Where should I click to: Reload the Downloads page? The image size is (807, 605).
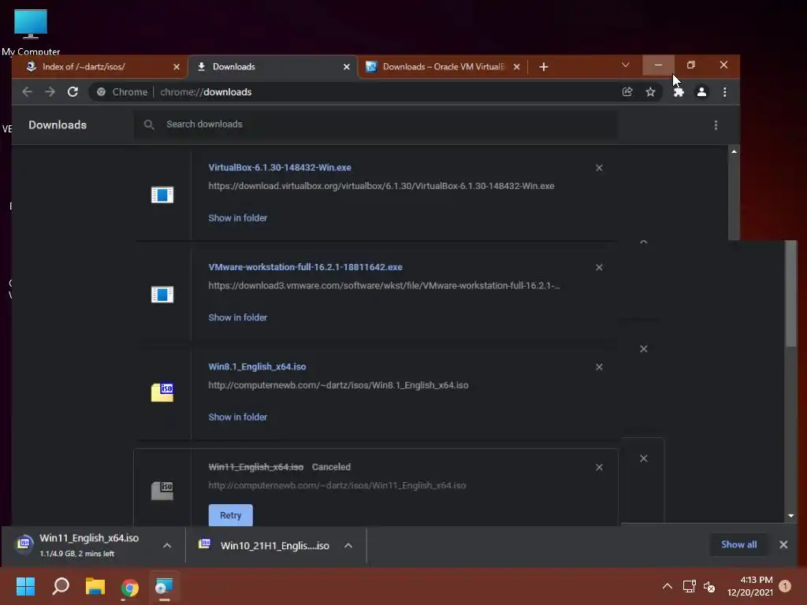pos(73,91)
